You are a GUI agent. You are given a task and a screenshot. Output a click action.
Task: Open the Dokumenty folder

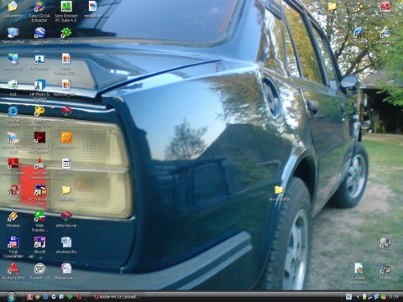click(x=13, y=9)
